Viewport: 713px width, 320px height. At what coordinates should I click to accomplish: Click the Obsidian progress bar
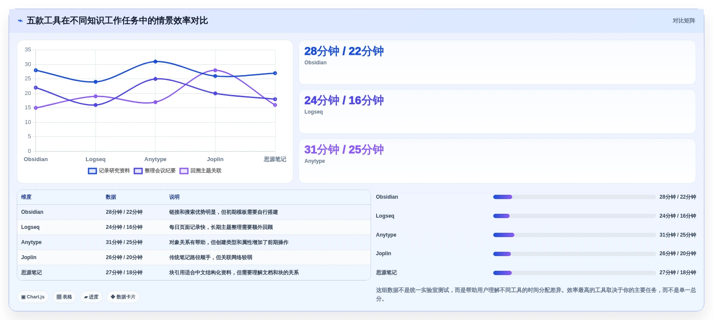(574, 197)
